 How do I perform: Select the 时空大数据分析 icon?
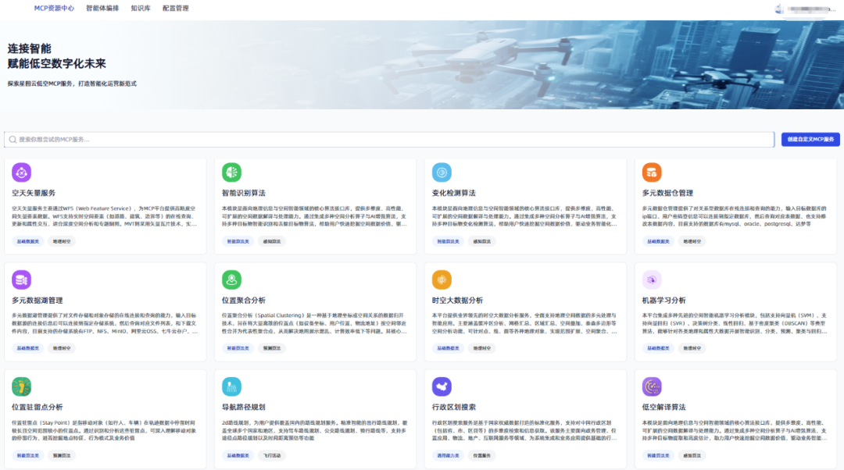click(x=442, y=278)
